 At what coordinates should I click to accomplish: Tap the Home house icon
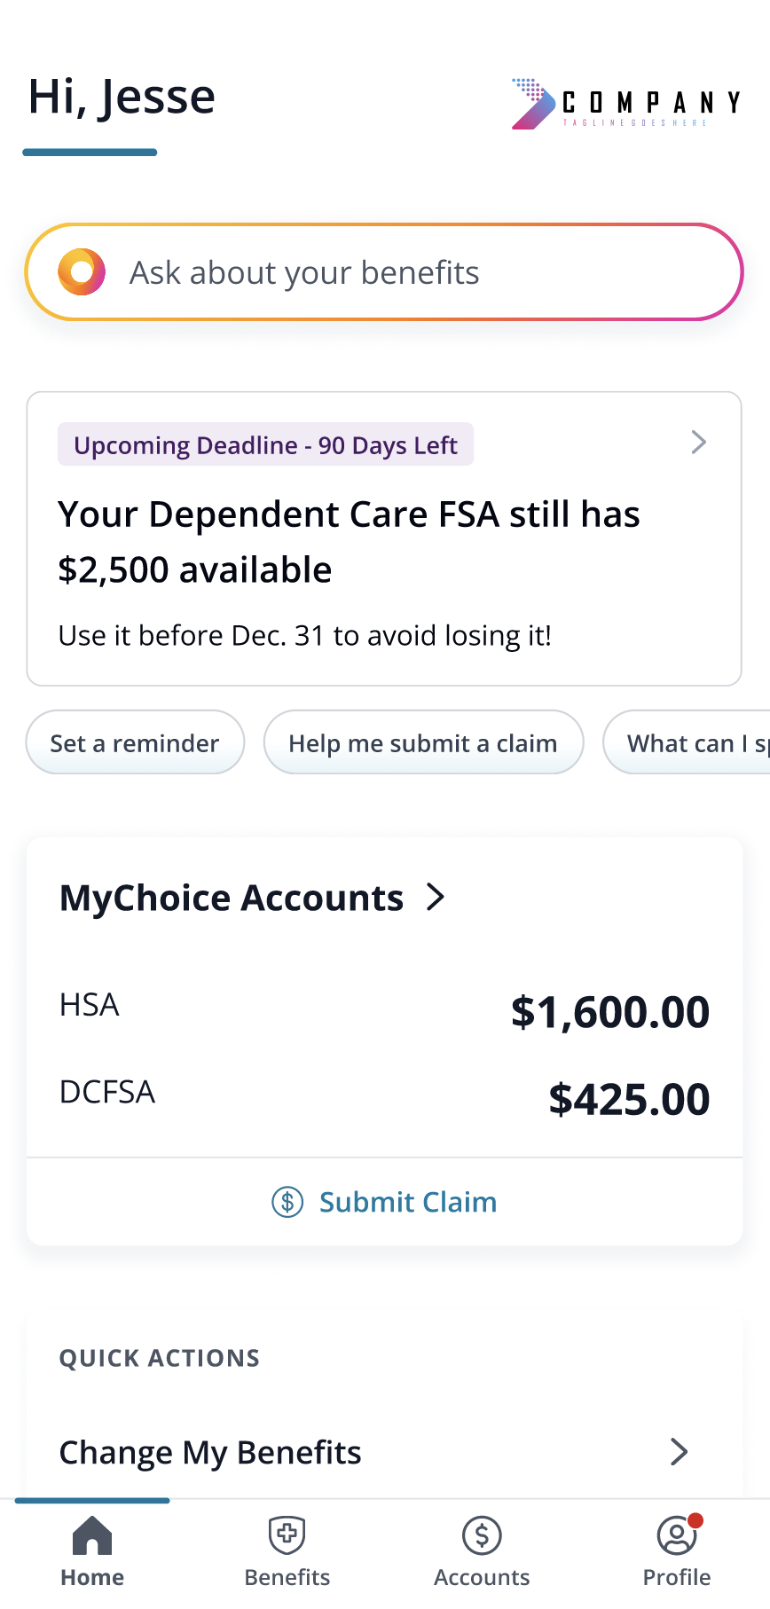[92, 1535]
